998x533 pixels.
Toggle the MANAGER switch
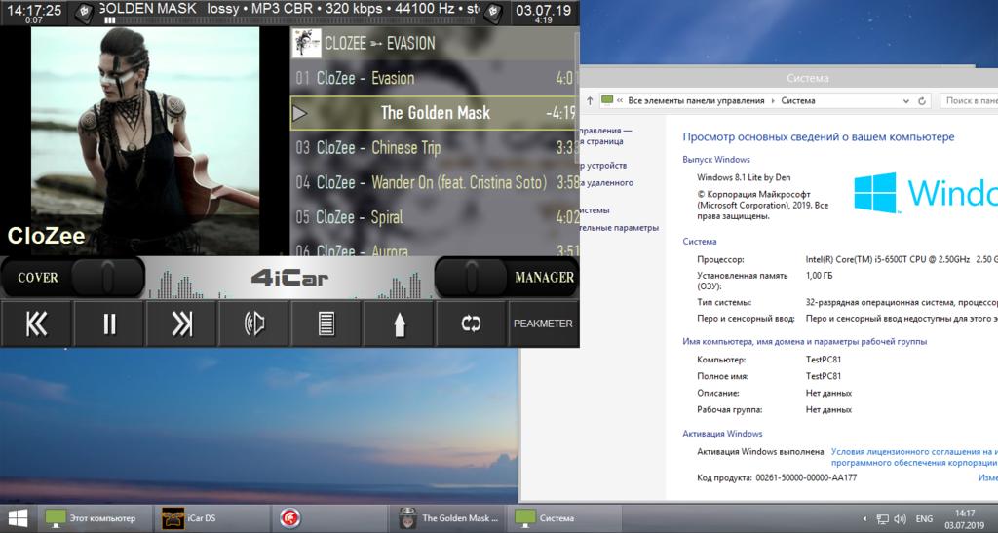pyautogui.click(x=506, y=278)
